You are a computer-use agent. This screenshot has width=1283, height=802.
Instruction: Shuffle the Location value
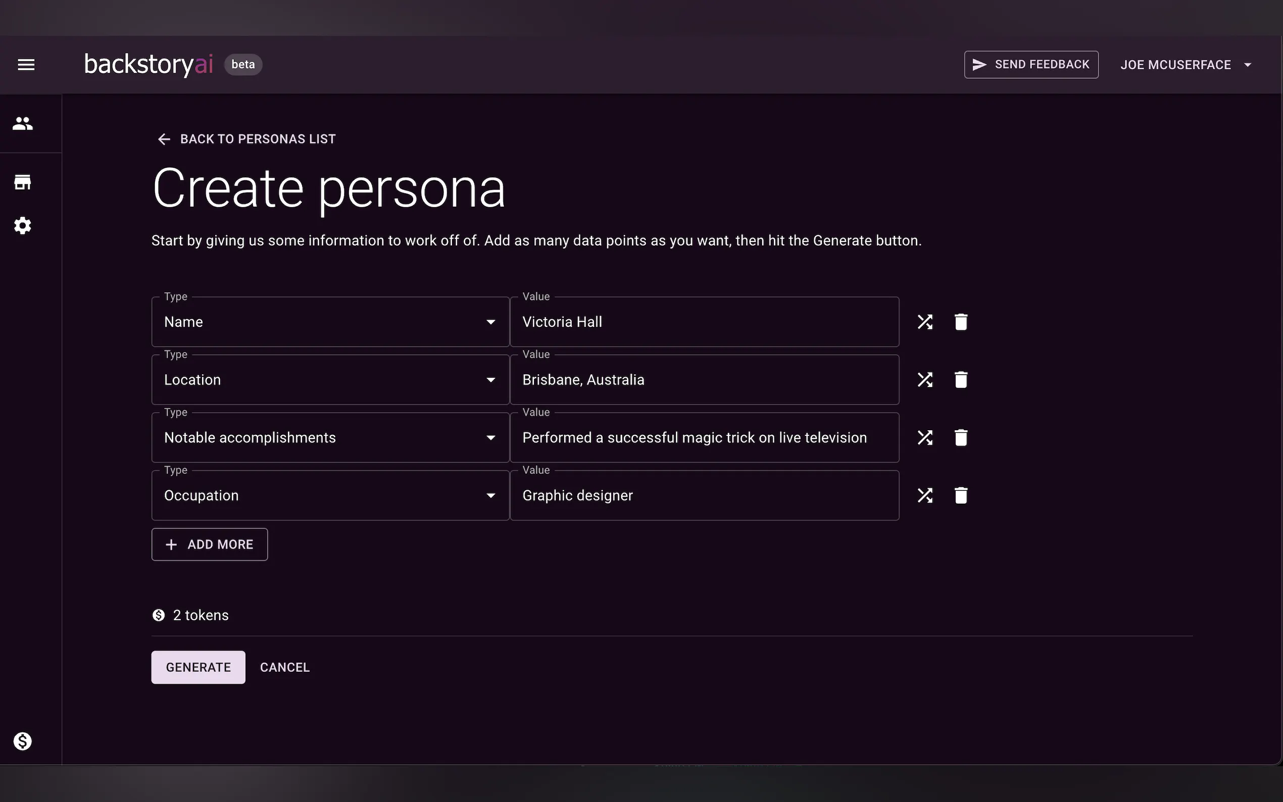(924, 380)
